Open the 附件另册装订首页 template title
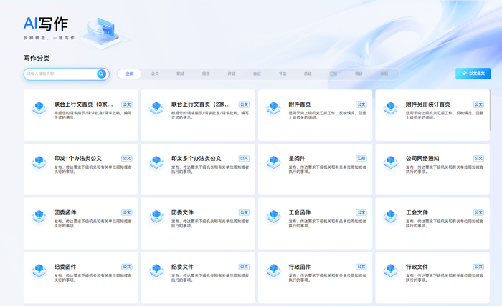The width and height of the screenshot is (502, 306). [x=428, y=104]
